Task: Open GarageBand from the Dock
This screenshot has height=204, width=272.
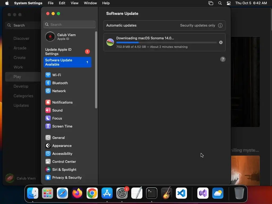Action: (167, 193)
